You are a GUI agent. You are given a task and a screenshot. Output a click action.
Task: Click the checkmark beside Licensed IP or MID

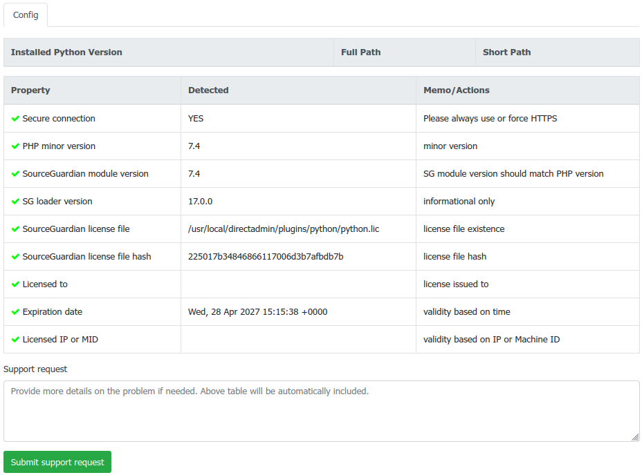[15, 340]
